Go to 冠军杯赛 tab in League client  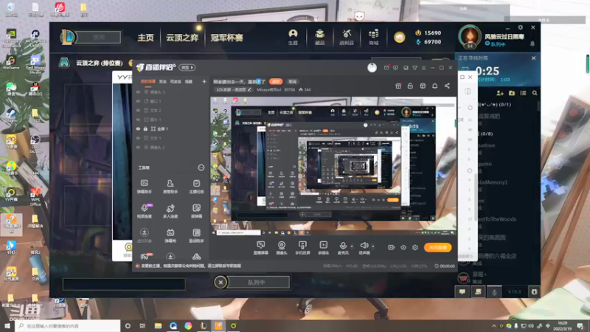coord(227,38)
